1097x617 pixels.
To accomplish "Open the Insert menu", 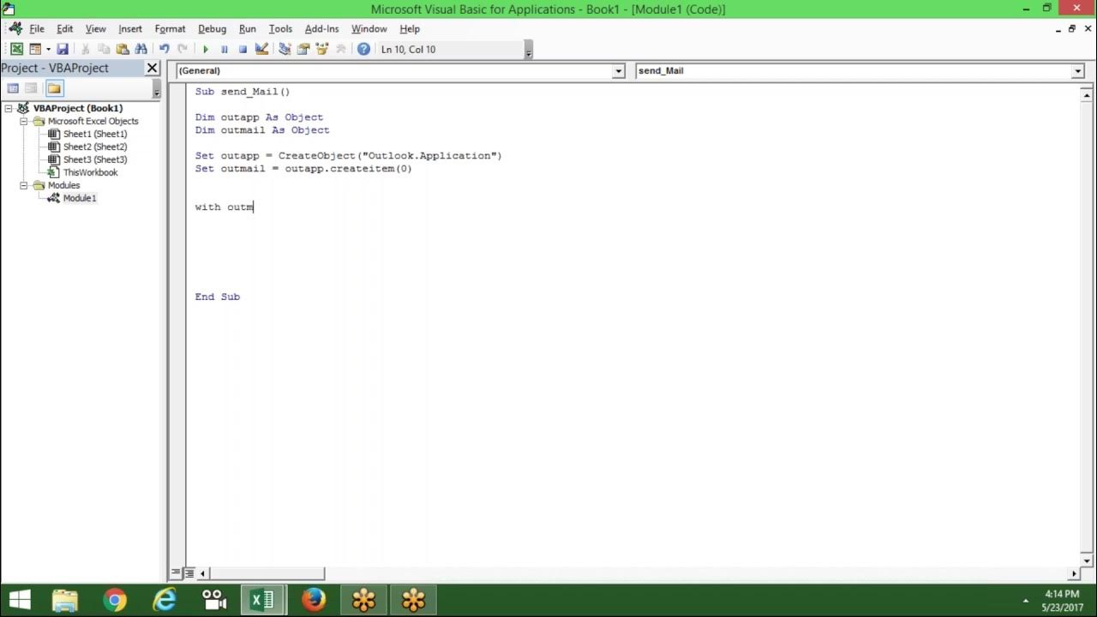I will [x=130, y=29].
